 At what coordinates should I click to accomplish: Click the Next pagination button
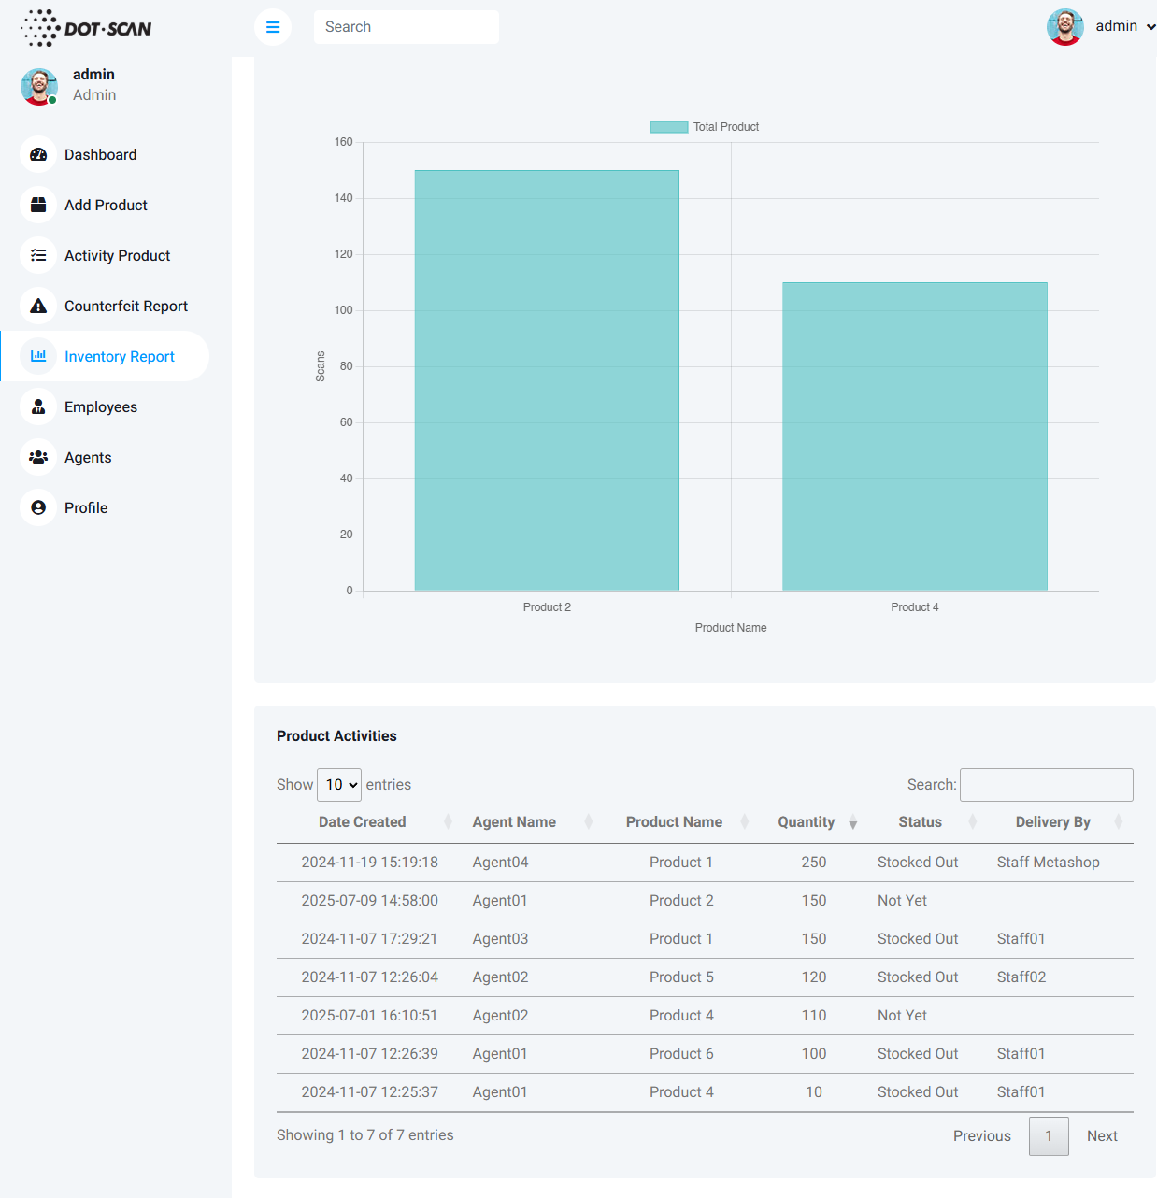pyautogui.click(x=1102, y=1136)
